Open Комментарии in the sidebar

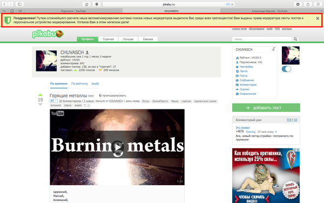tap(248, 85)
